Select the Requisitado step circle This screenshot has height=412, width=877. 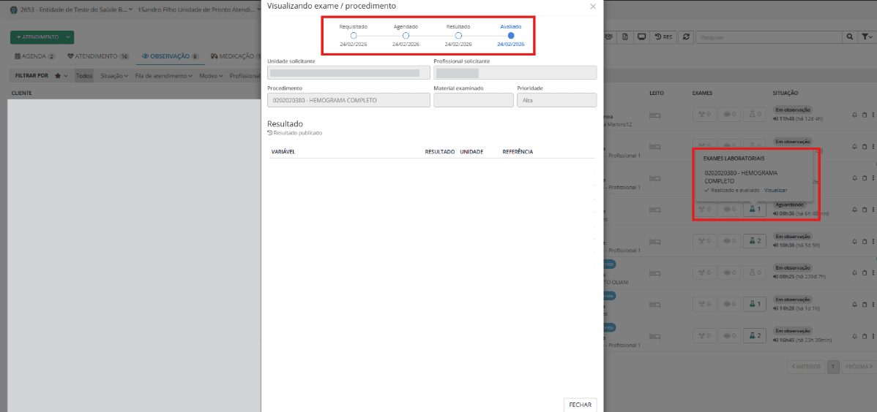[353, 35]
